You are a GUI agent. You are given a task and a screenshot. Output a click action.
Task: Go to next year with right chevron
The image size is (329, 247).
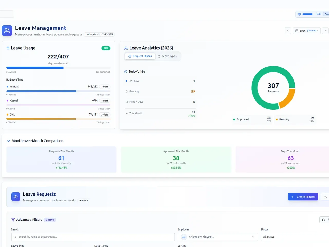click(325, 31)
